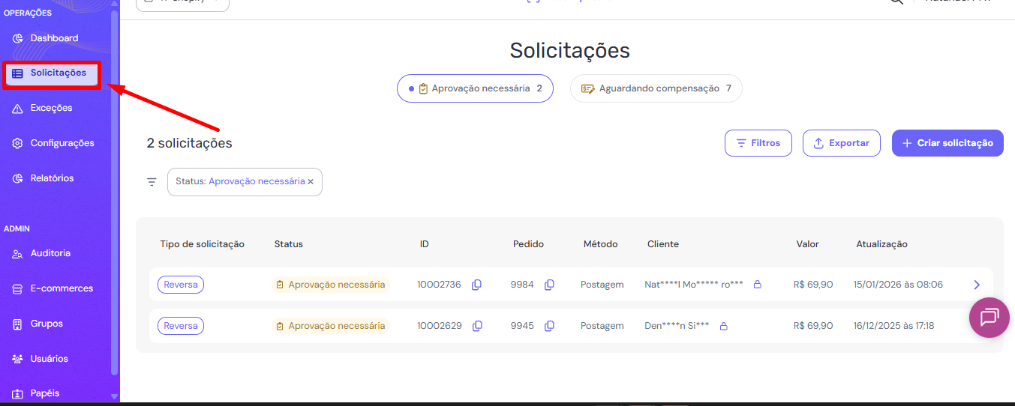1015x406 pixels.
Task: Open Exceções from the sidebar
Action: tap(51, 108)
